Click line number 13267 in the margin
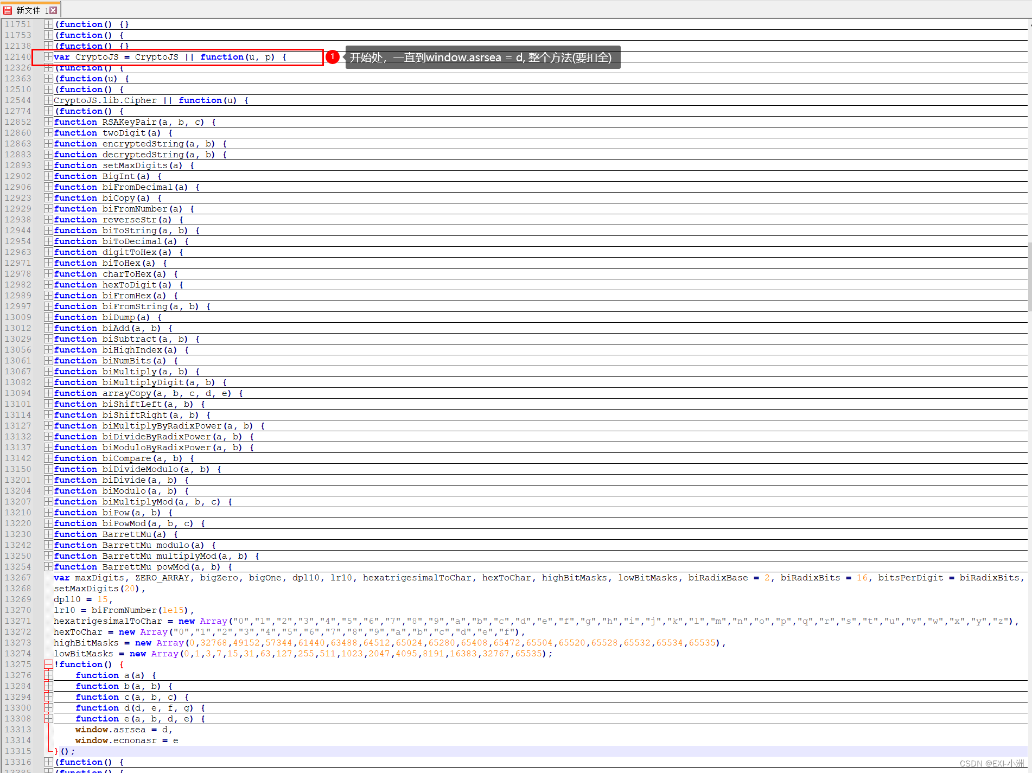 point(18,578)
